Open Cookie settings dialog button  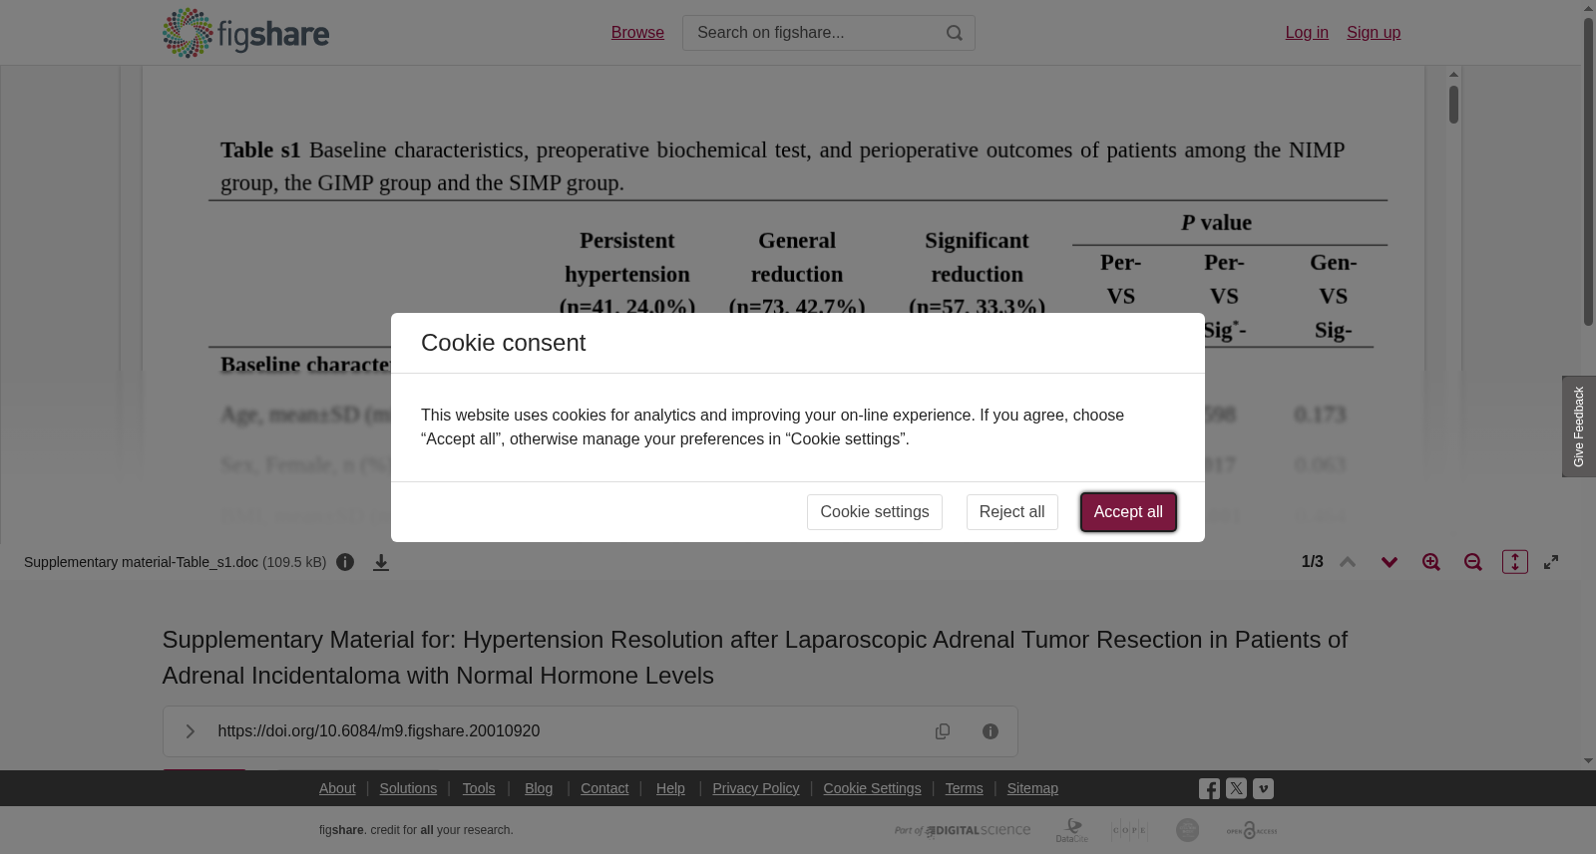point(875,512)
